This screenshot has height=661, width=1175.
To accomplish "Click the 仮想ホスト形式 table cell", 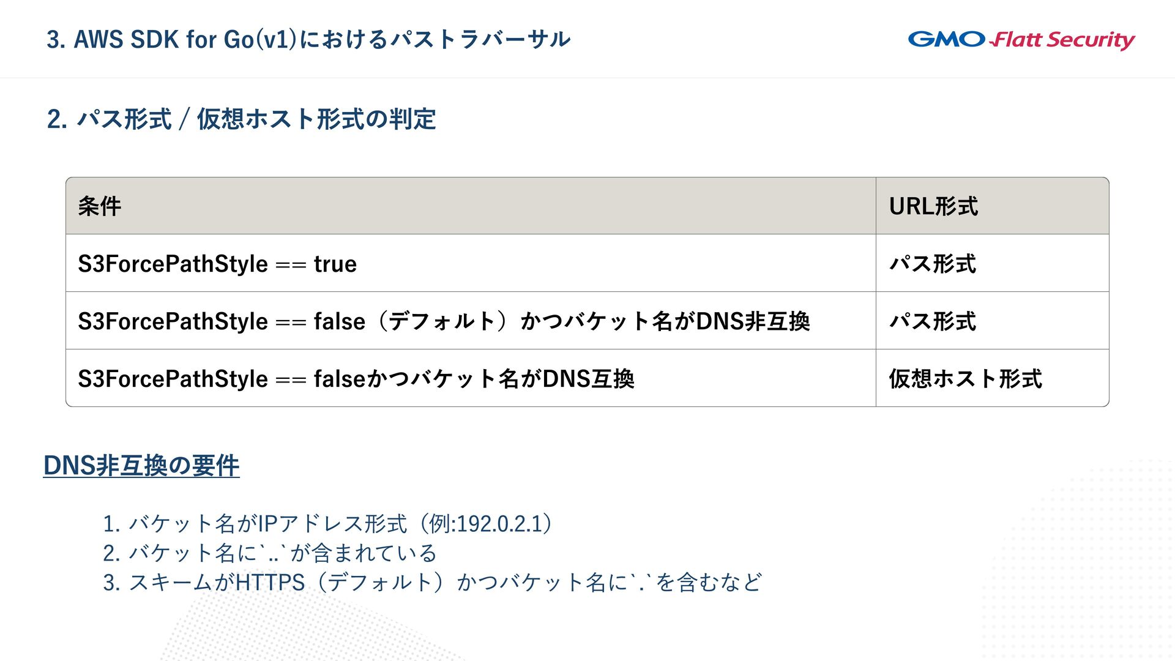I will pyautogui.click(x=965, y=379).
